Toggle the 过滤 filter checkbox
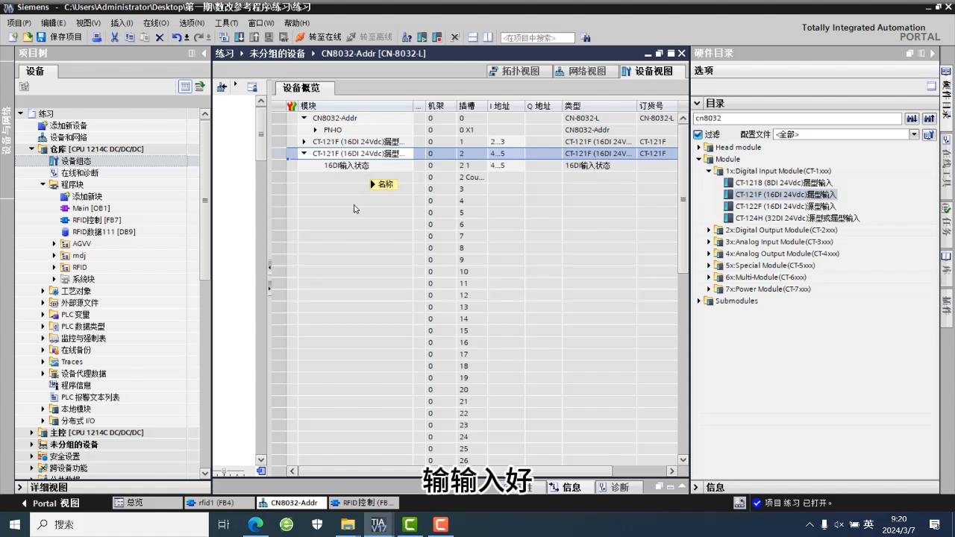 click(x=698, y=135)
